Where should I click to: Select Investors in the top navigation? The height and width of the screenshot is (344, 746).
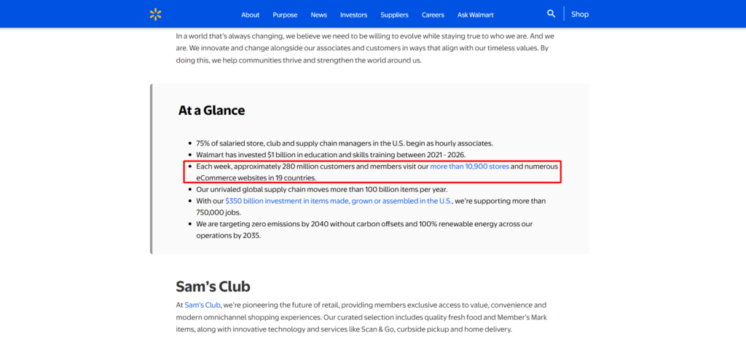click(x=353, y=15)
